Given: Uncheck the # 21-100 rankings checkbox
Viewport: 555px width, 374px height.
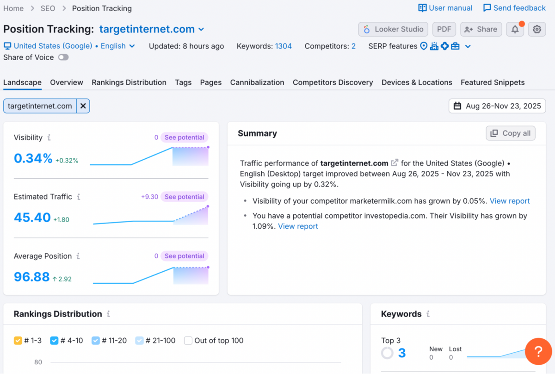Looking at the screenshot, I should pyautogui.click(x=139, y=341).
